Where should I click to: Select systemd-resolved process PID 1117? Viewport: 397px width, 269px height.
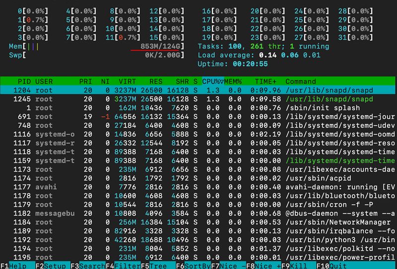click(x=198, y=143)
